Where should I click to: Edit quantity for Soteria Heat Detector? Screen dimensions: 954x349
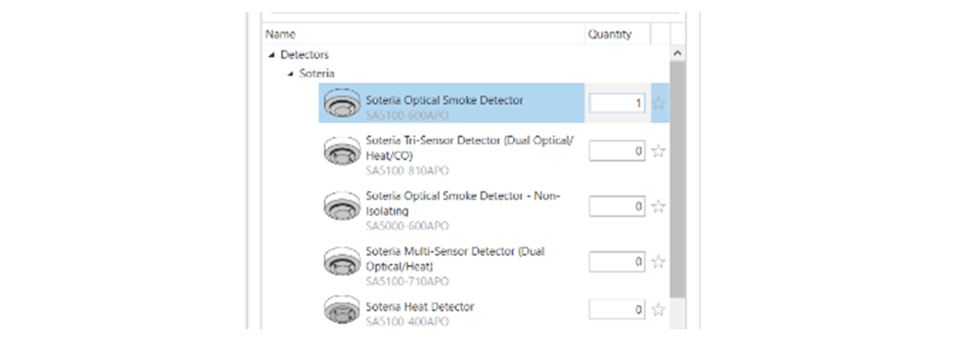coord(617,310)
